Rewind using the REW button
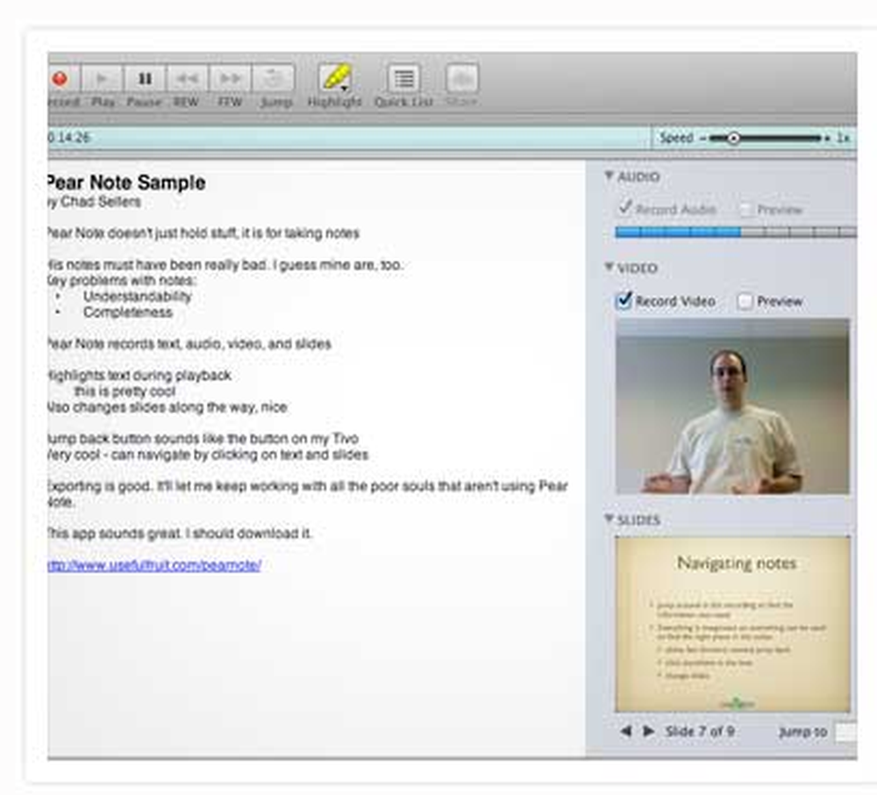This screenshot has height=795, width=877. pyautogui.click(x=188, y=78)
